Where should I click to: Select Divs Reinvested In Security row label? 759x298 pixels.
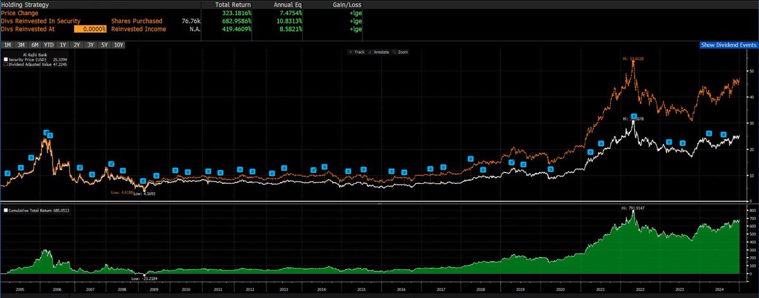tap(40, 21)
